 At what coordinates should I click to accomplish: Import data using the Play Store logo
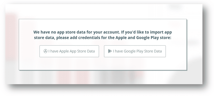coord(110,51)
